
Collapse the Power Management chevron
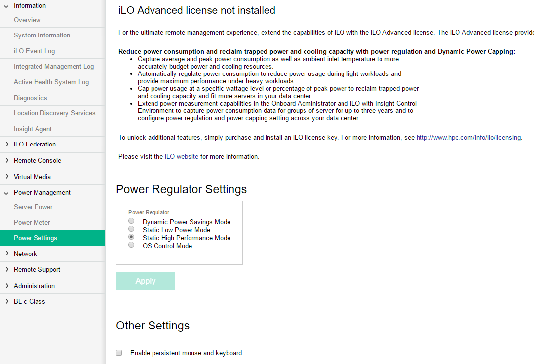tap(6, 193)
